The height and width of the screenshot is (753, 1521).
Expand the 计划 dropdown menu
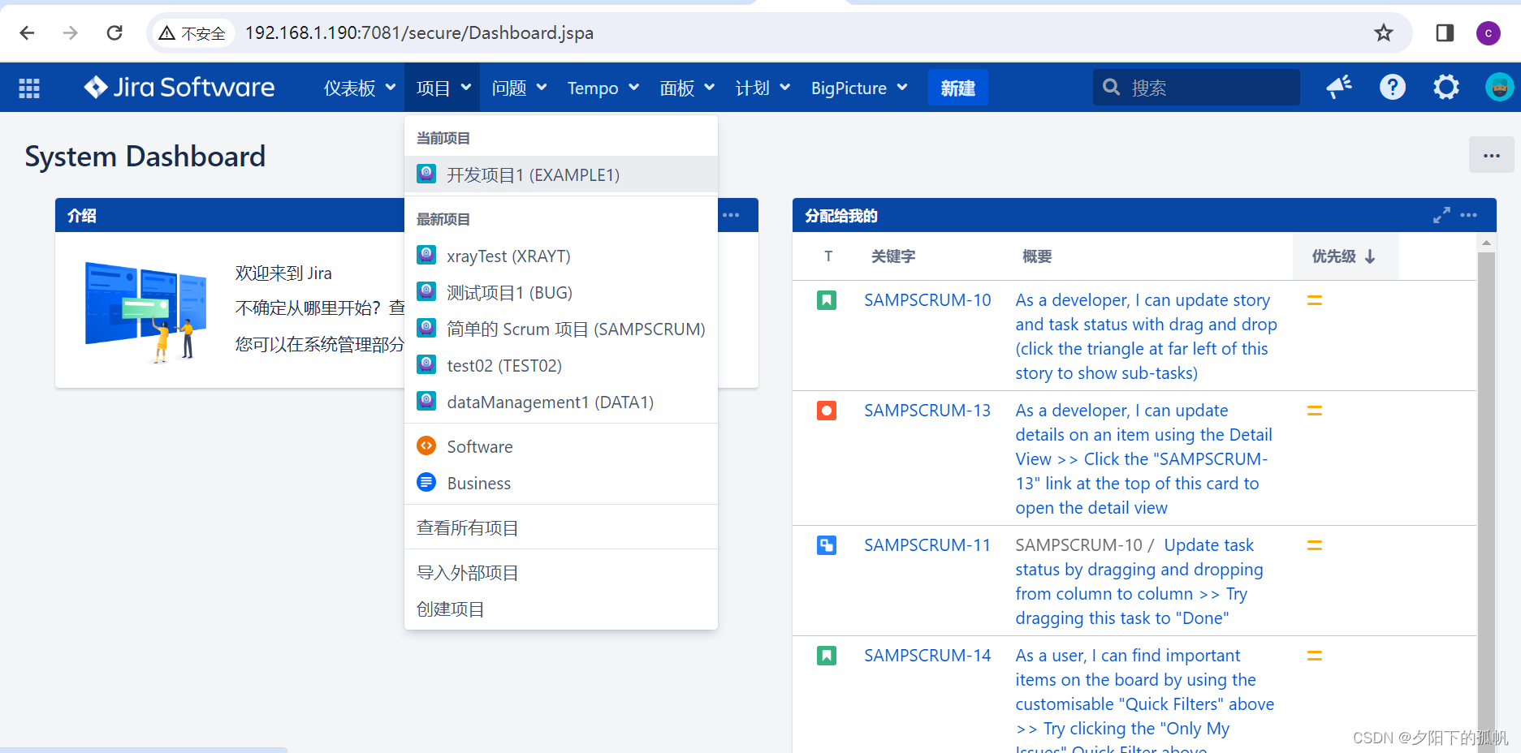(763, 88)
